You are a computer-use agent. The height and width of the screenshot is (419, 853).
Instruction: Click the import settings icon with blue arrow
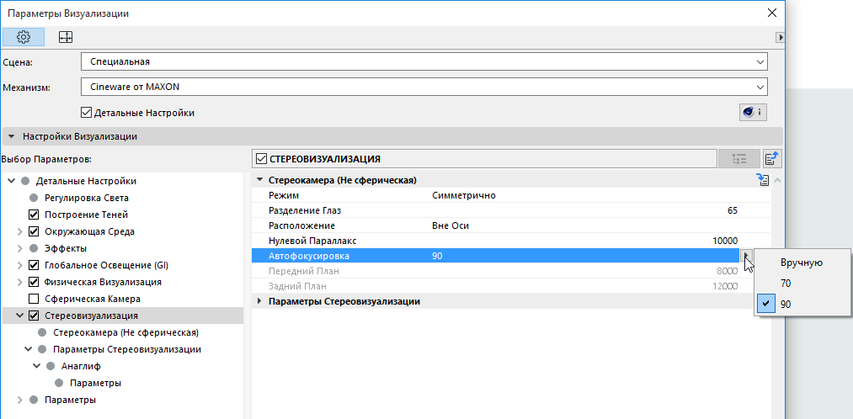click(772, 159)
